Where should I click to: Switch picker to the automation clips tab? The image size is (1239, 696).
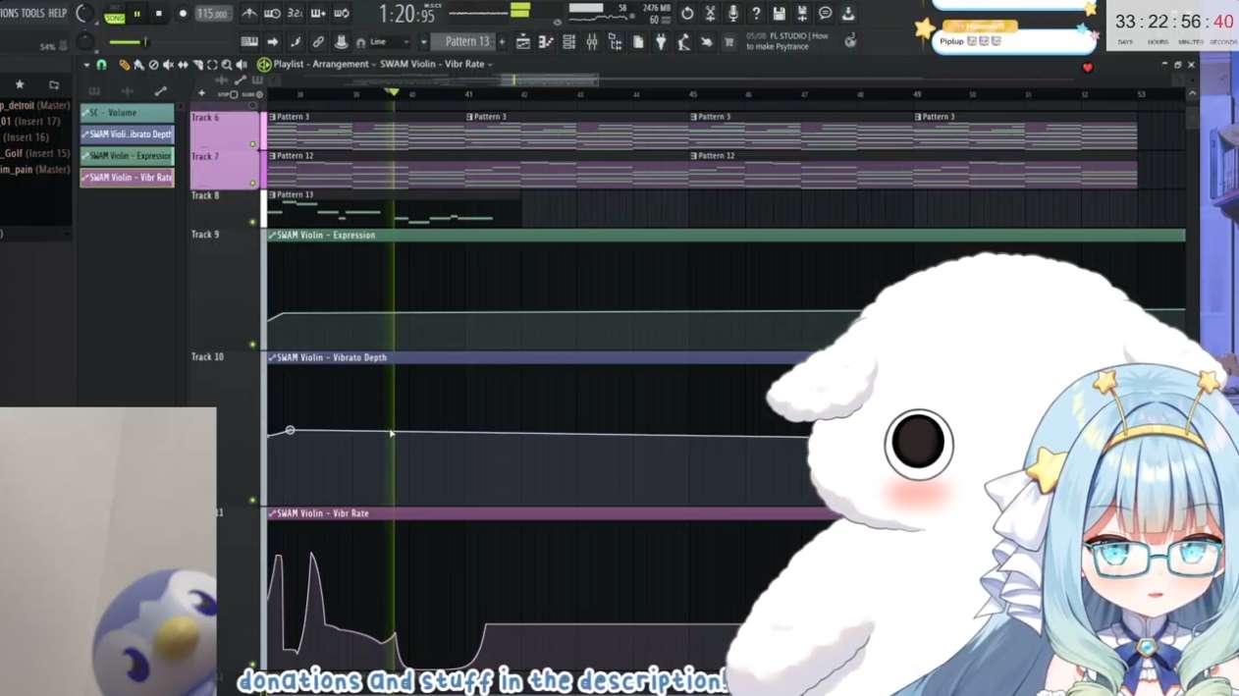pyautogui.click(x=160, y=91)
